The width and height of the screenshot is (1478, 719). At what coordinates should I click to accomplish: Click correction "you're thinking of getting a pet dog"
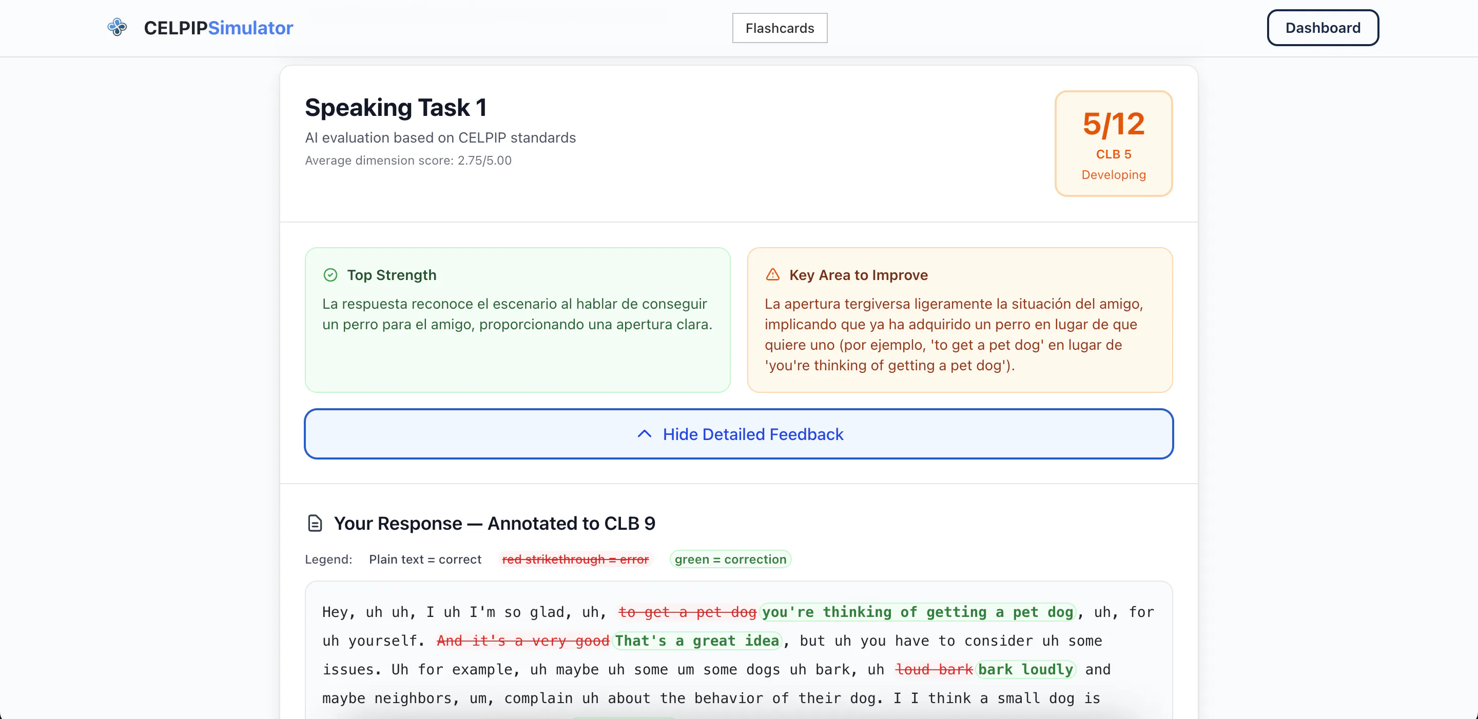pyautogui.click(x=918, y=612)
